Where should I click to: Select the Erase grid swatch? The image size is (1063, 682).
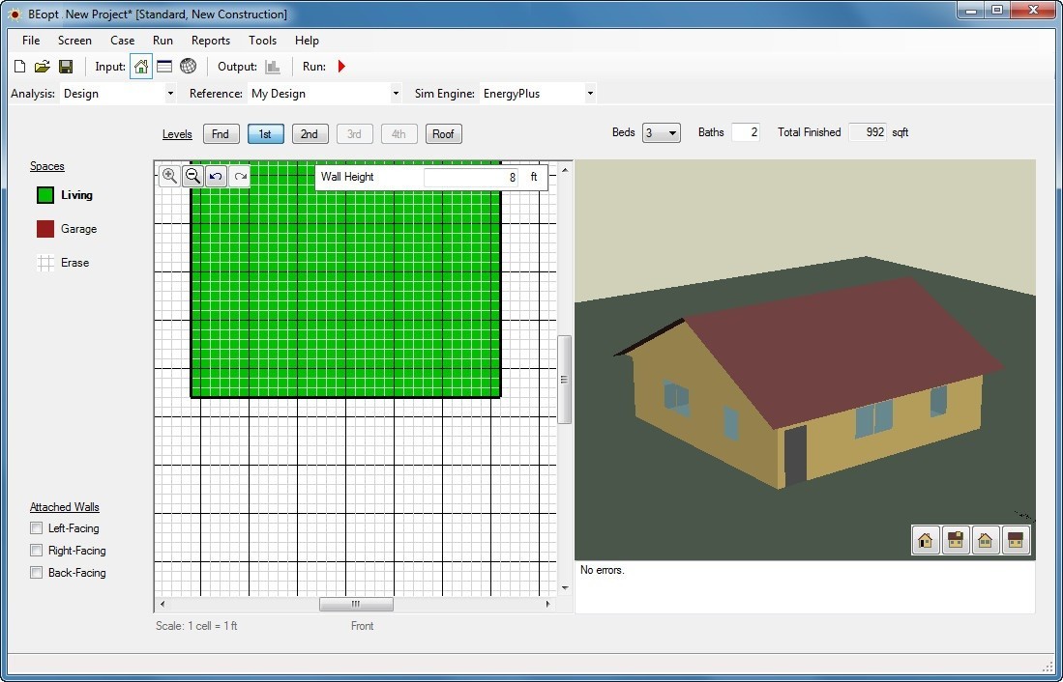coord(45,263)
